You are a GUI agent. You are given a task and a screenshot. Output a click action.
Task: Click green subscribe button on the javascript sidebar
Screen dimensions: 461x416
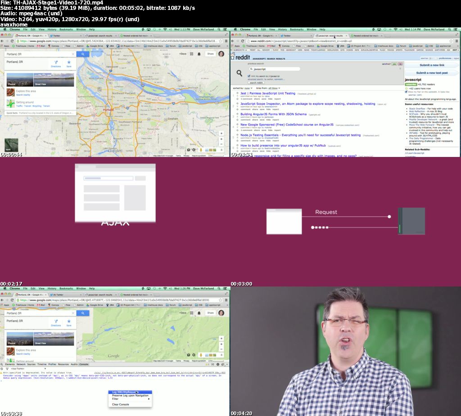pos(411,85)
